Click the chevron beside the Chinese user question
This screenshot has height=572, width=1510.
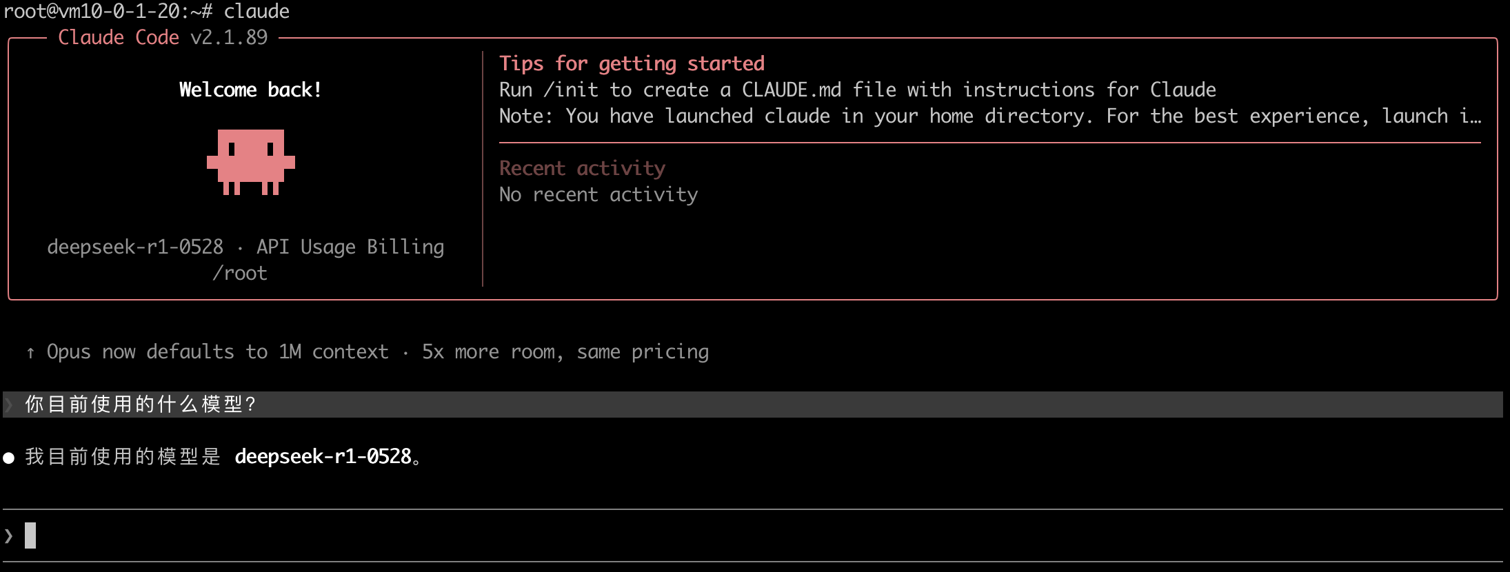[9, 405]
